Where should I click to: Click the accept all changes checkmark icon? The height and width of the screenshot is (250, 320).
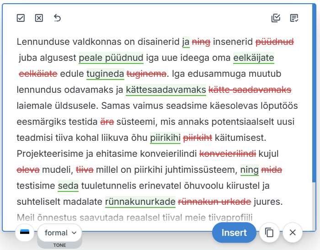coord(21,18)
